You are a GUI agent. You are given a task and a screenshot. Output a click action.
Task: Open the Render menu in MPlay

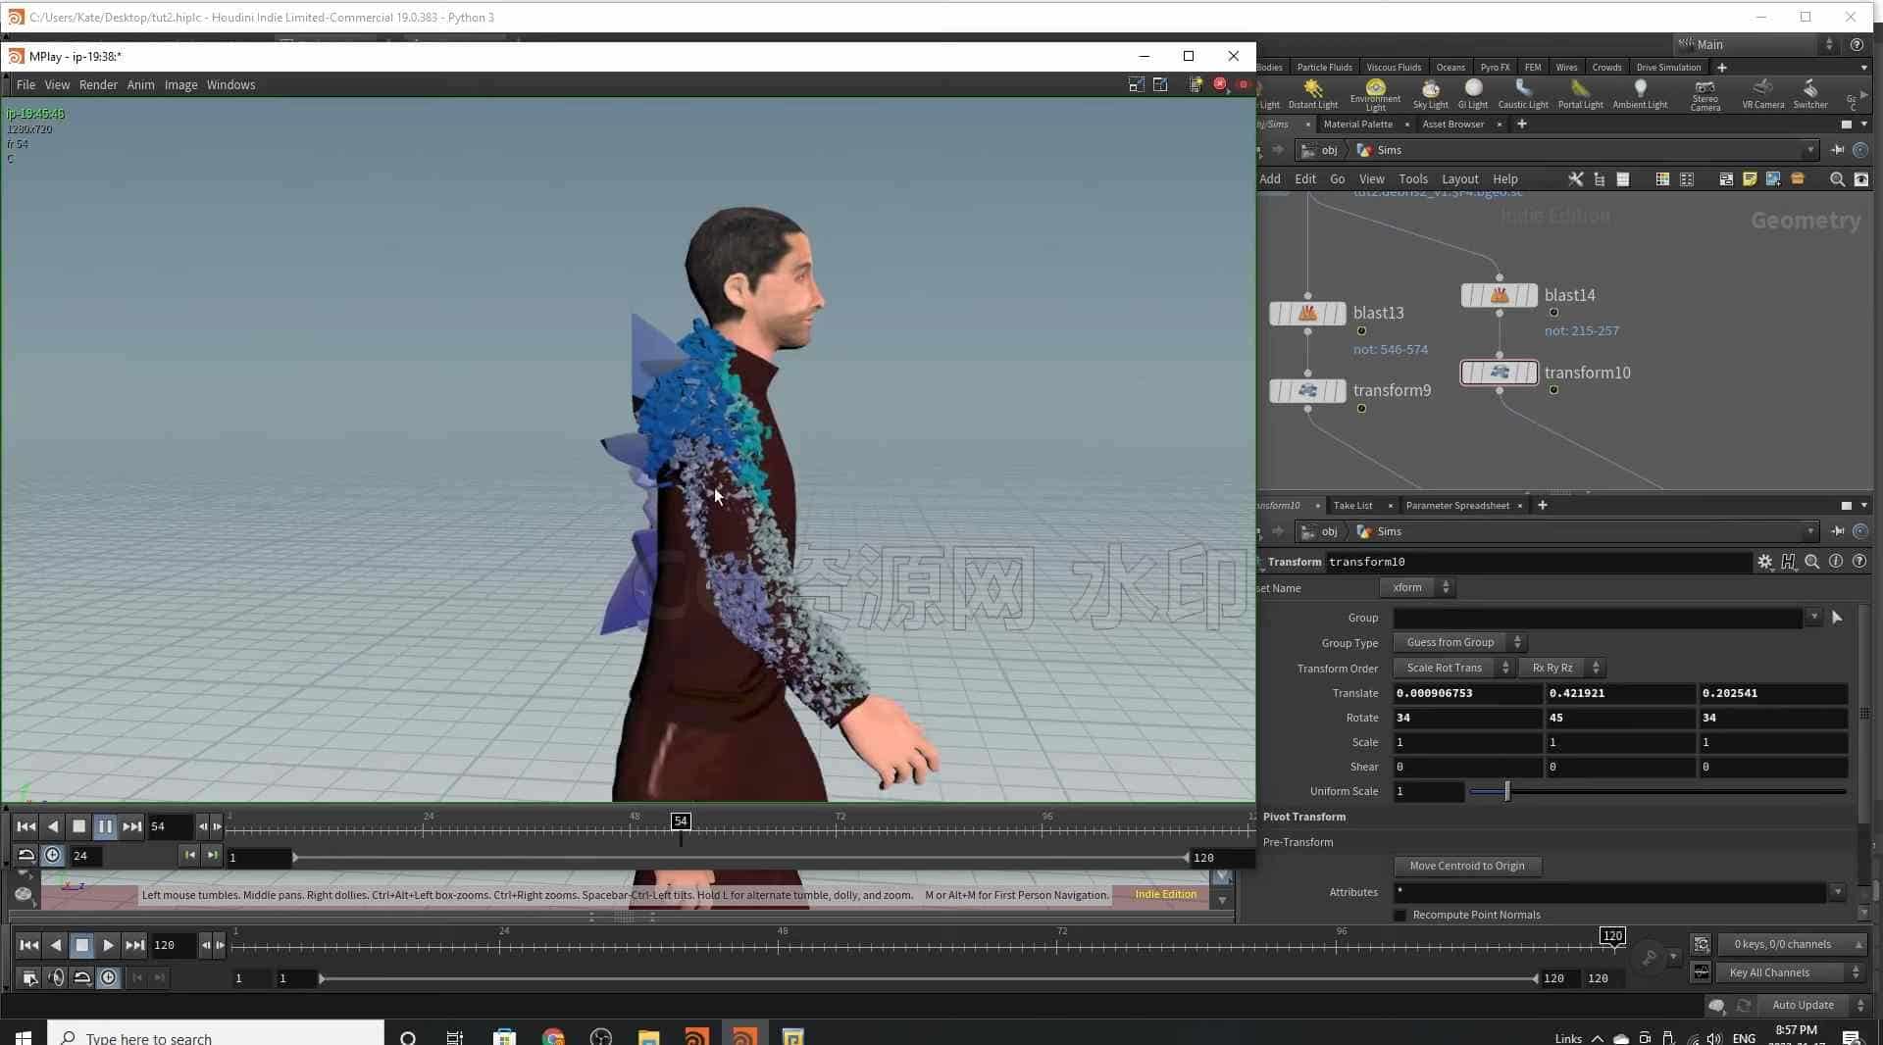point(98,85)
